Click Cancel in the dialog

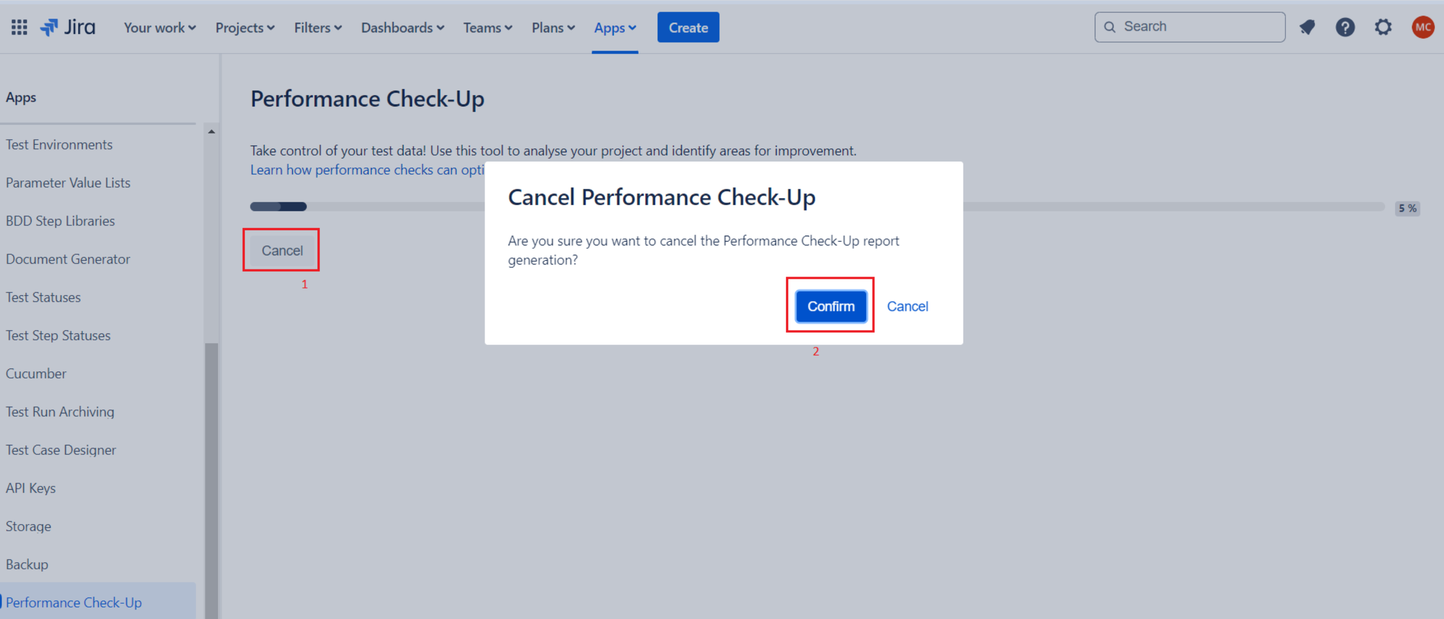(907, 306)
